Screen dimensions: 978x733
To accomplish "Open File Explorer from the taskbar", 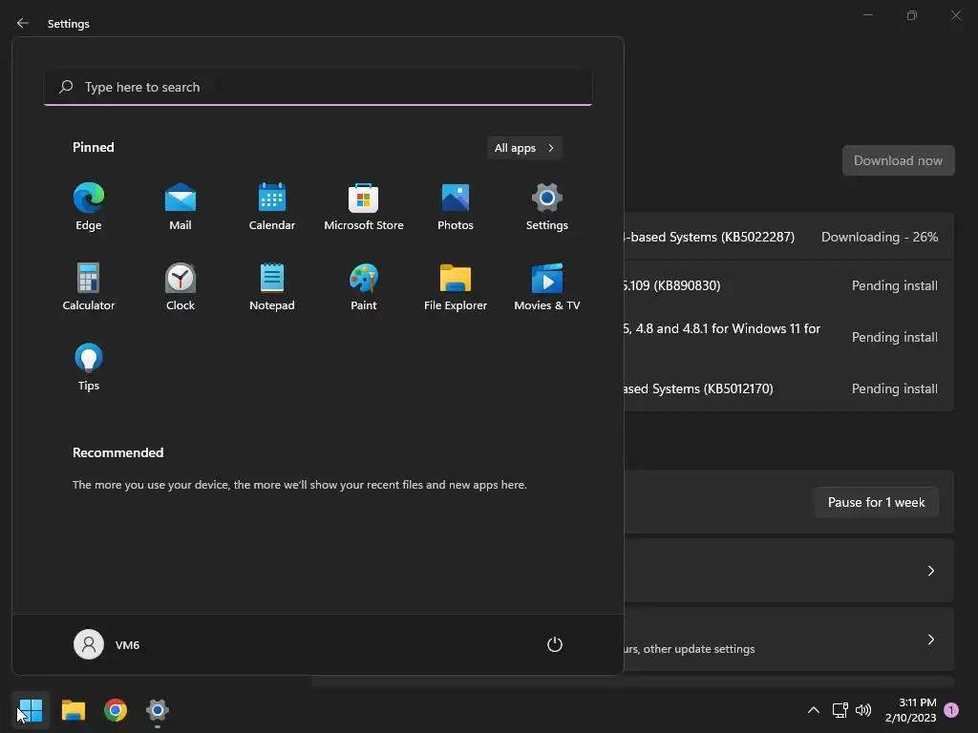I will (73, 710).
